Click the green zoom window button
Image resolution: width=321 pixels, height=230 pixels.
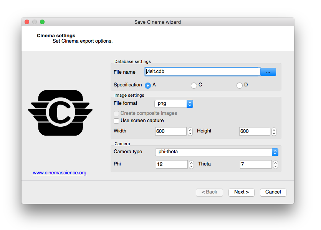(x=42, y=22)
